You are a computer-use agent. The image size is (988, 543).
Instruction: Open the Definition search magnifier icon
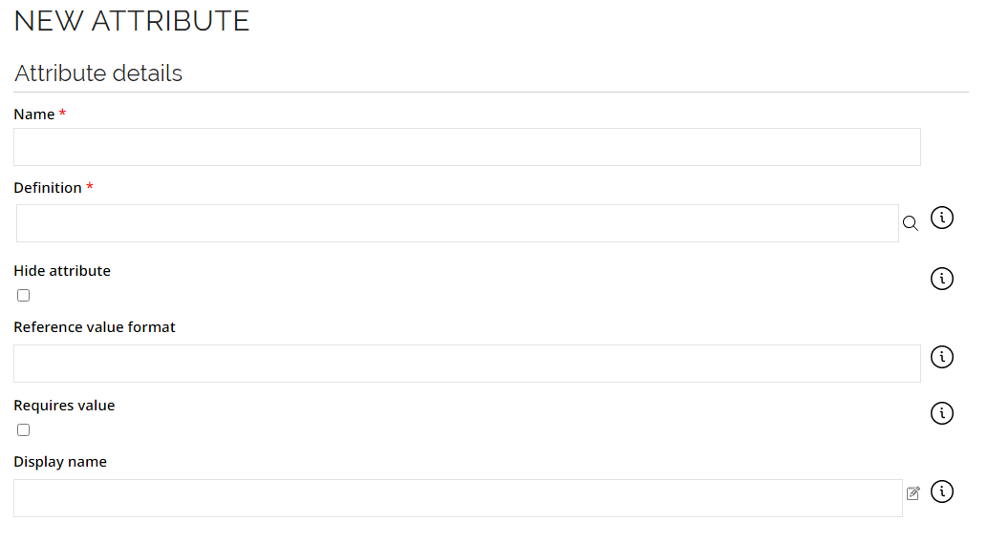[x=910, y=223]
